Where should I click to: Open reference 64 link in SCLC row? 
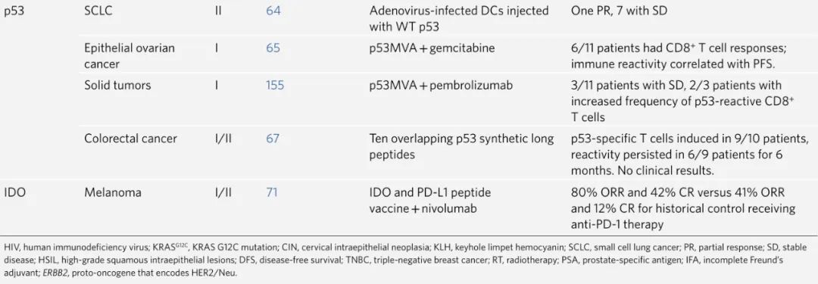273,11
